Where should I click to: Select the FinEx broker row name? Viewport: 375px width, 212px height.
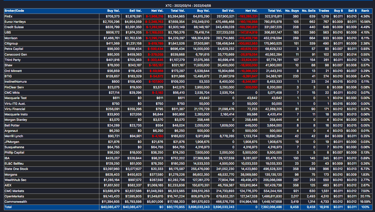[8, 16]
